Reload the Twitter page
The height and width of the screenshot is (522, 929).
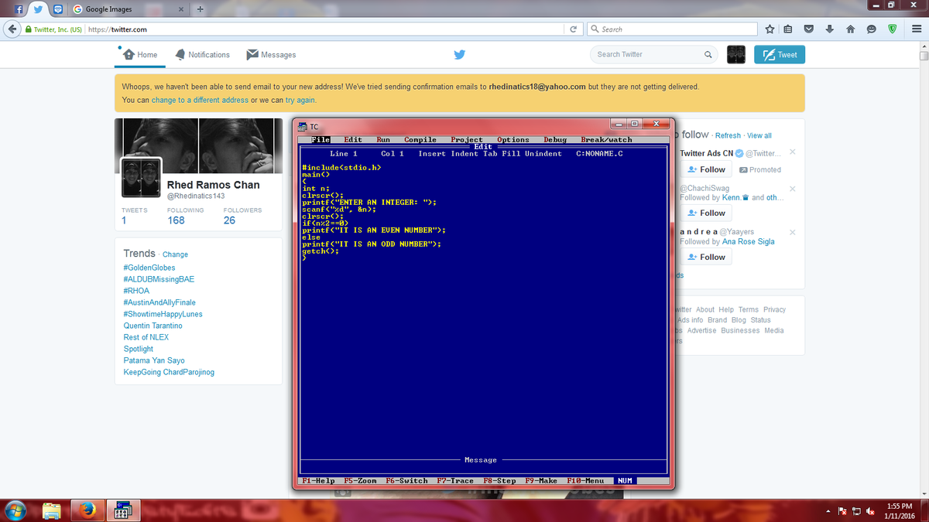[573, 29]
